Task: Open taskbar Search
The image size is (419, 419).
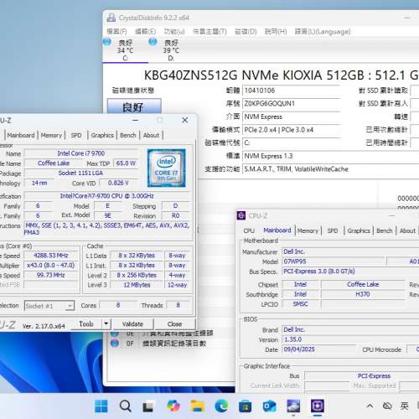Action: click(125, 406)
